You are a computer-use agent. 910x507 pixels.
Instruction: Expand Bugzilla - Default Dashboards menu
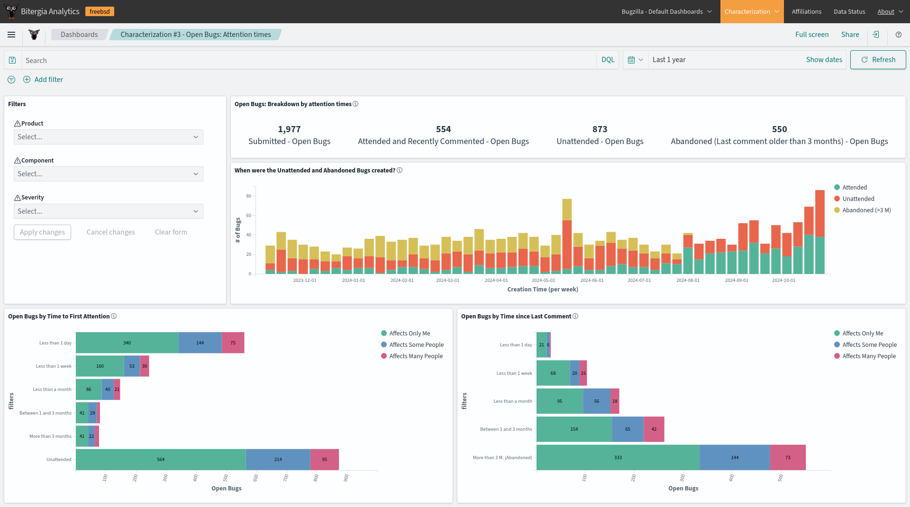coord(666,11)
